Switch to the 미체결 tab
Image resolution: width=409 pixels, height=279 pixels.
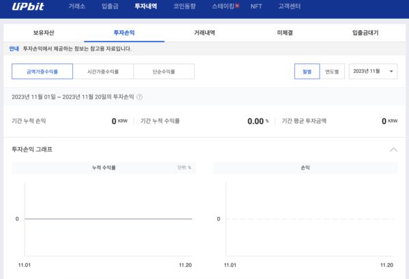pos(285,33)
